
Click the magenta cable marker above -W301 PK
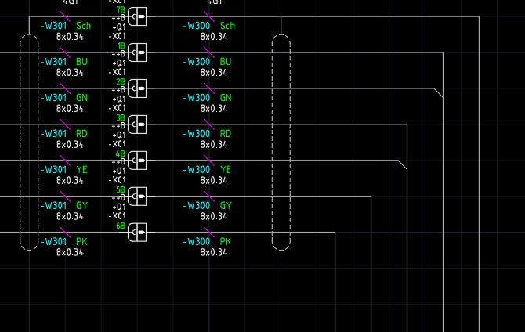65,233
